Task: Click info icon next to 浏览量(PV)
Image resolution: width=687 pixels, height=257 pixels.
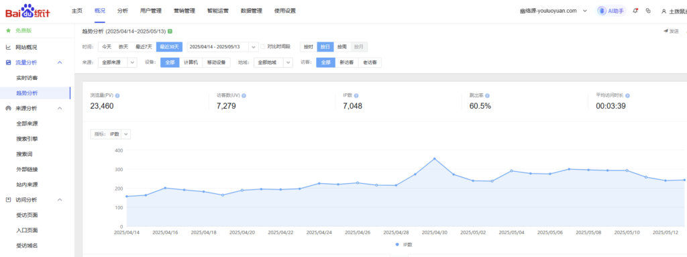Action: click(117, 95)
